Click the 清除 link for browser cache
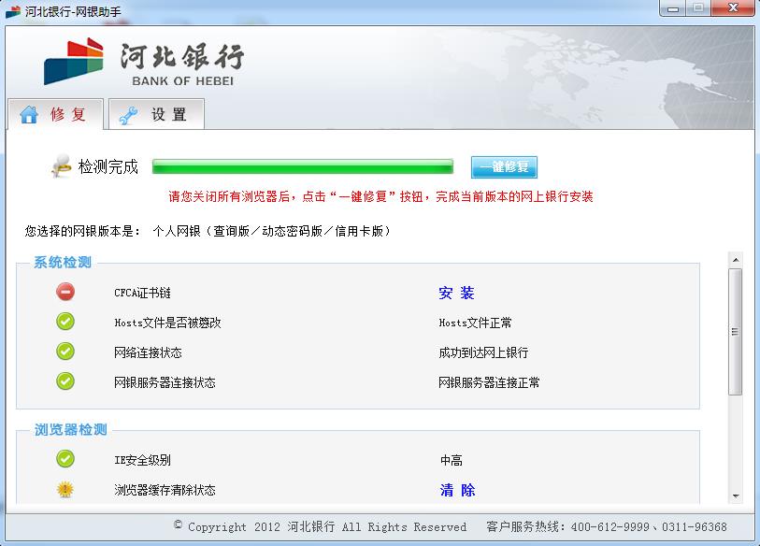The height and width of the screenshot is (546, 760). pyautogui.click(x=457, y=490)
